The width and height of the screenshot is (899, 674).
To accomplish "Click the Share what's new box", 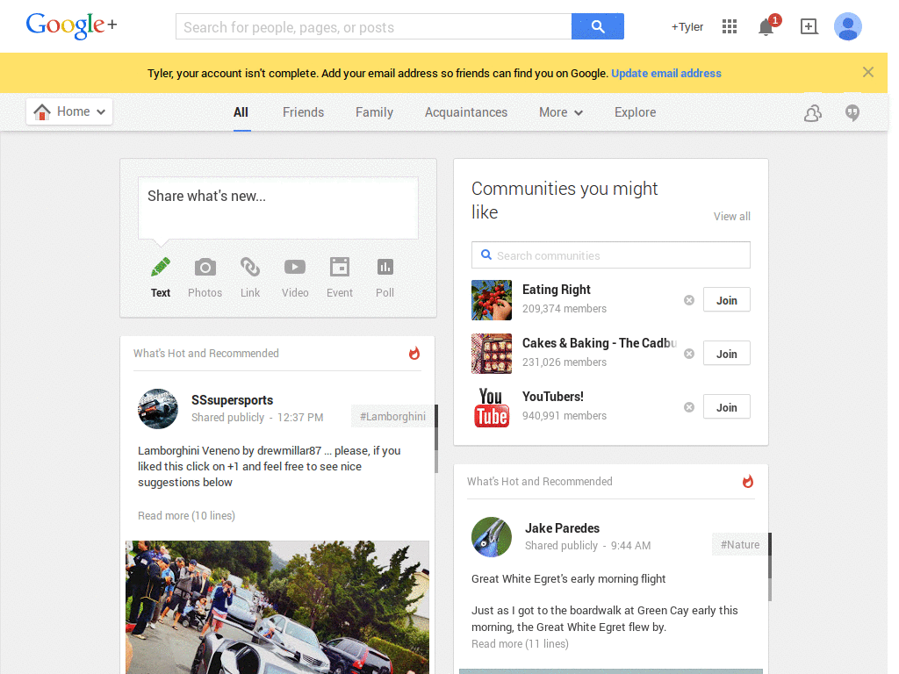I will 278,208.
